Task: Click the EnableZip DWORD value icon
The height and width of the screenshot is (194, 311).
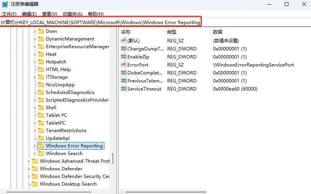Action: tap(123, 57)
